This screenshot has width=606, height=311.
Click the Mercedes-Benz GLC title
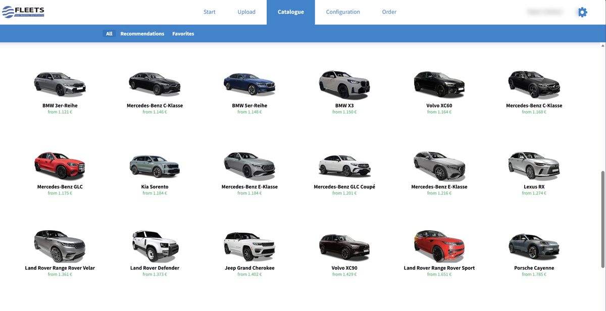60,187
